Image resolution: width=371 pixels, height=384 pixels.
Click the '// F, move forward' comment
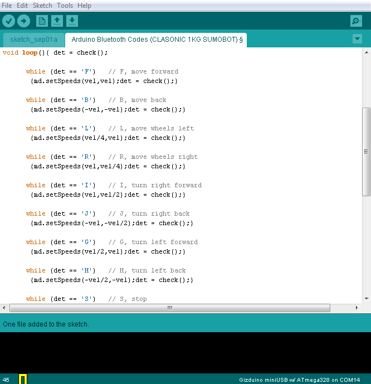143,71
